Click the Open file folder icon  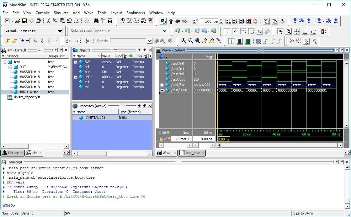(18, 21)
